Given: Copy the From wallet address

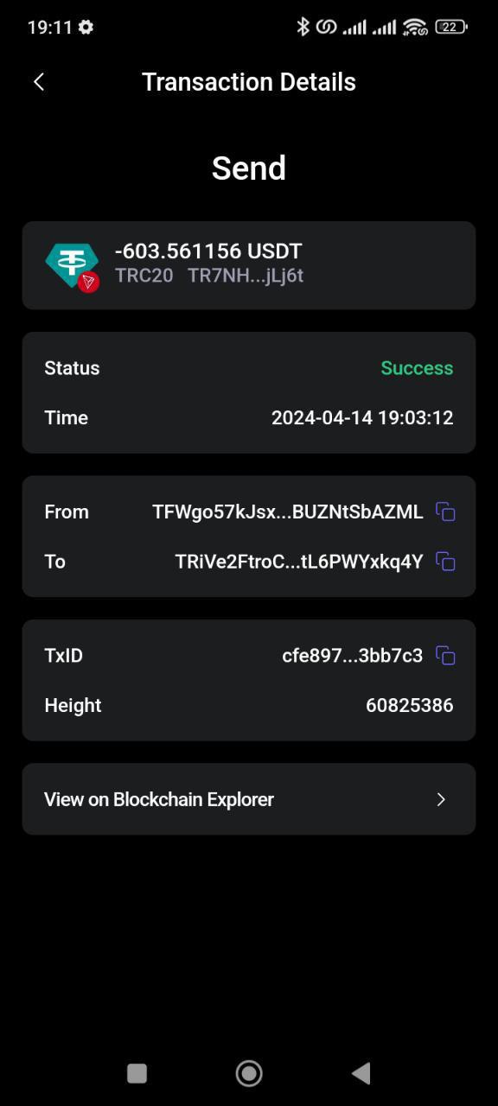Looking at the screenshot, I should pos(445,512).
